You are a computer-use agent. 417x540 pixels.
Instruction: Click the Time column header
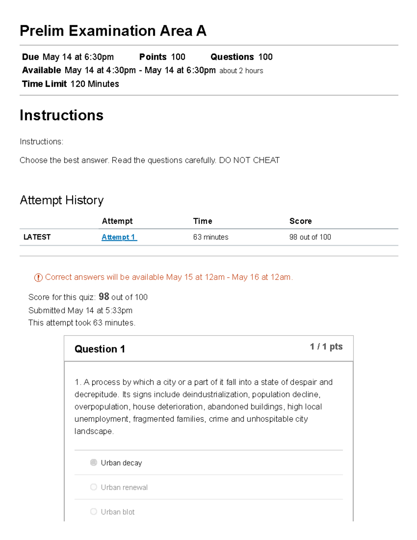203,221
